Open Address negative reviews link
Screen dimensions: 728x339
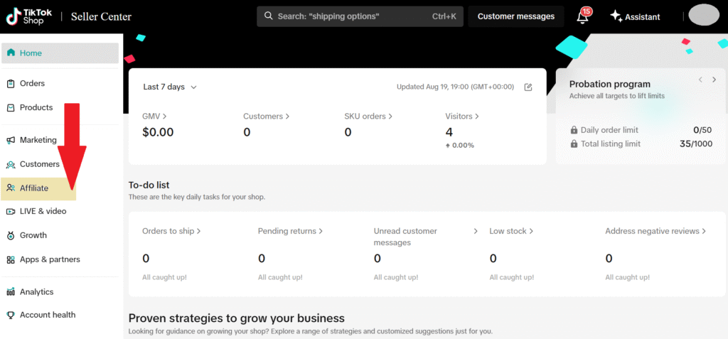coord(655,231)
